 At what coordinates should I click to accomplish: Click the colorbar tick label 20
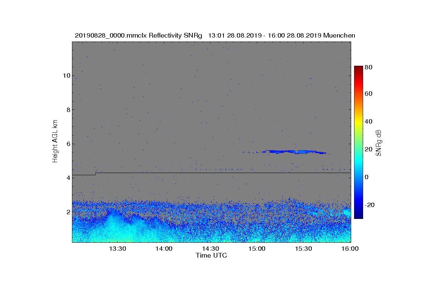pos(369,149)
